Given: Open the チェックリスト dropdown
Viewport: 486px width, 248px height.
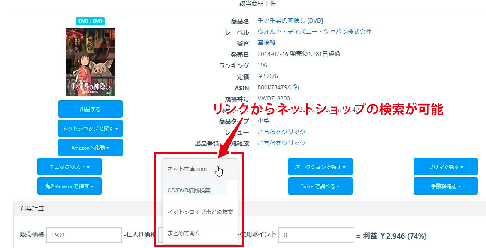Looking at the screenshot, I should (x=69, y=167).
